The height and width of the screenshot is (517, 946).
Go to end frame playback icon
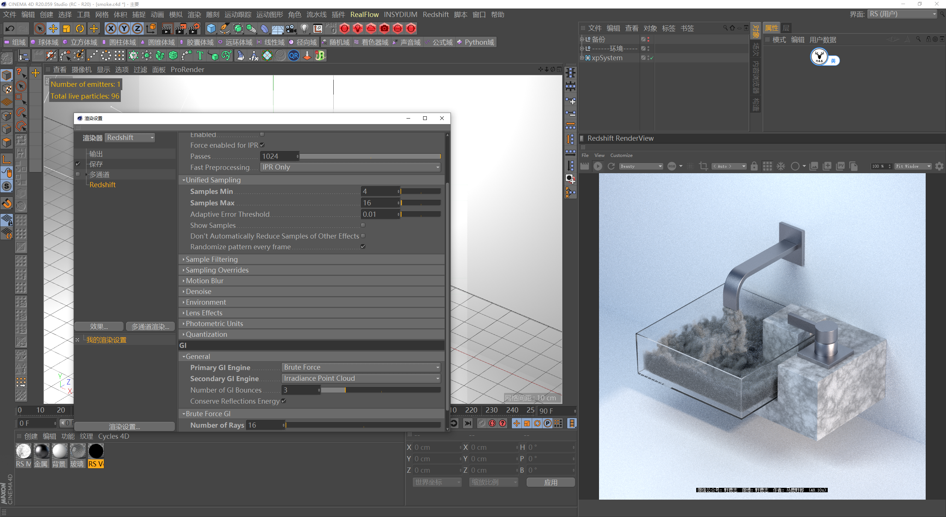(468, 423)
